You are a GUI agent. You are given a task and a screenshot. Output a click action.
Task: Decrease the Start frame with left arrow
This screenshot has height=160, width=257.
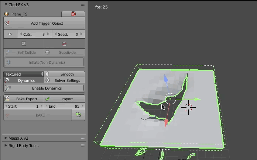6,106
